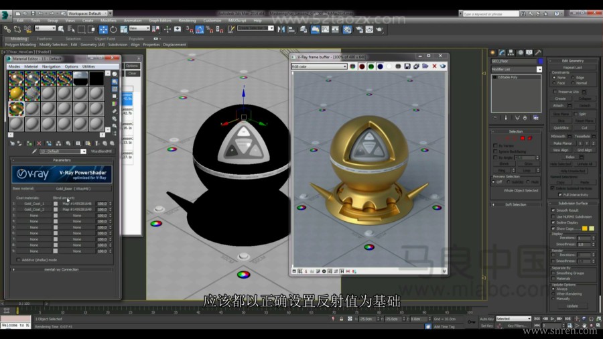Image resolution: width=603 pixels, height=339 pixels.
Task: Click the GEO_Floor object color swatch
Action: click(x=541, y=61)
